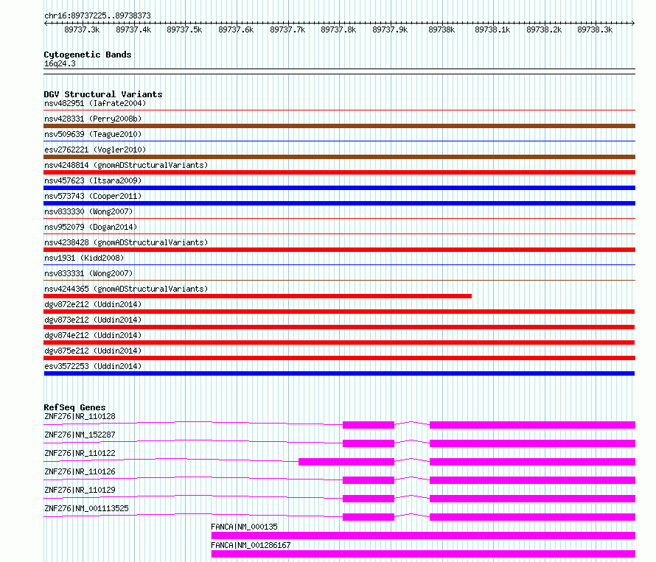The width and height of the screenshot is (656, 562).
Task: Open transcript ZNF276|NR_110126 label
Action: pos(80,471)
